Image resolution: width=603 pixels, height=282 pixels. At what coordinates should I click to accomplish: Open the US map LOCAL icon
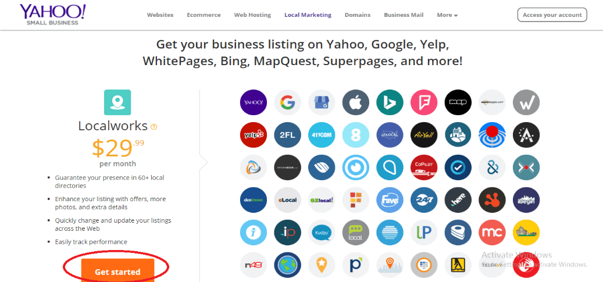390,135
